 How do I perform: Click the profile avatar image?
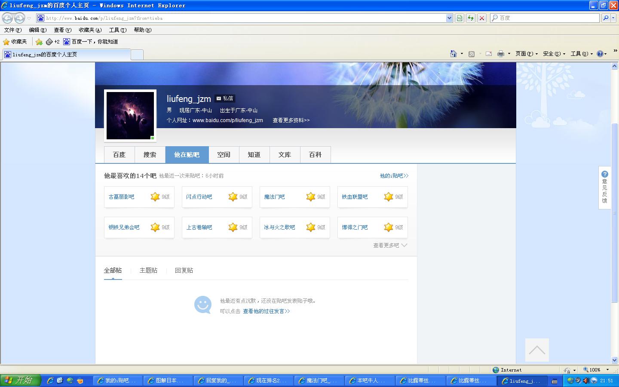point(130,116)
